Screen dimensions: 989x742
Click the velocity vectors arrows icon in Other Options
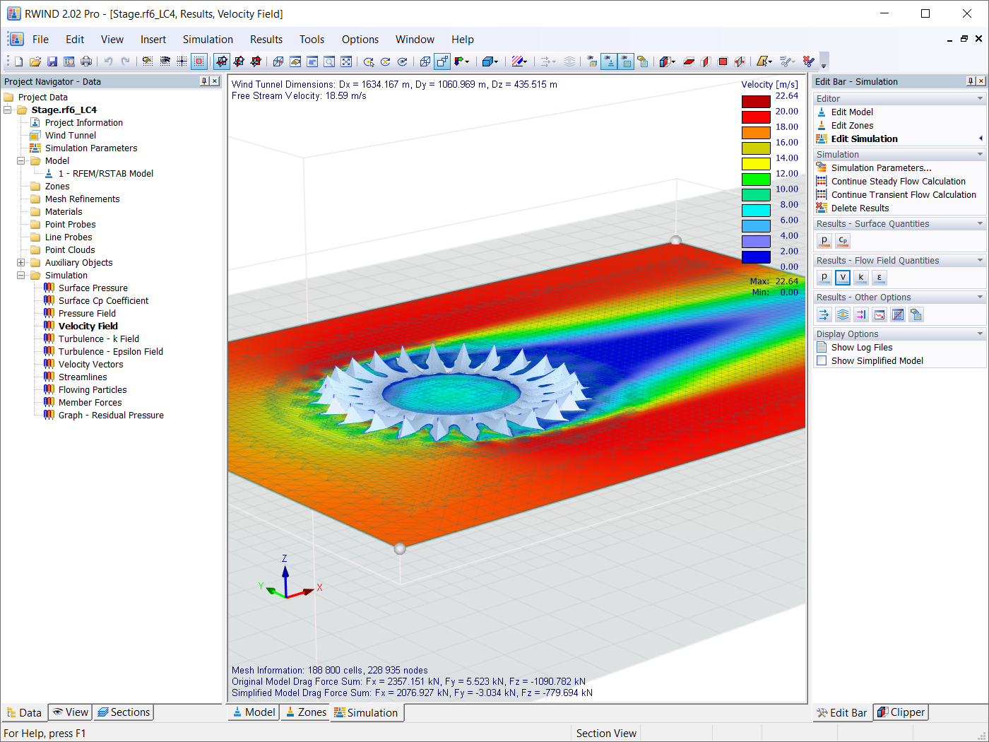pos(824,314)
